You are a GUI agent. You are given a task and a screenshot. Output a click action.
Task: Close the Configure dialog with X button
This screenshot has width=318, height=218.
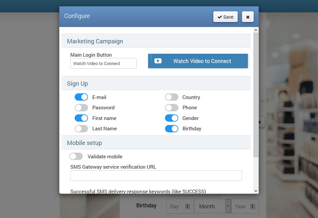pyautogui.click(x=248, y=17)
